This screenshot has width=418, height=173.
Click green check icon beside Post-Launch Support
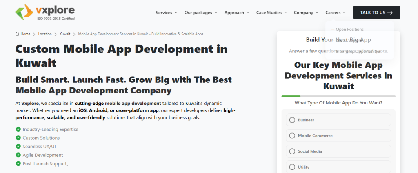[18, 163]
